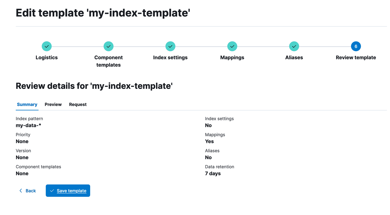Switch to the Request tab
The width and height of the screenshot is (390, 215).
click(x=78, y=105)
